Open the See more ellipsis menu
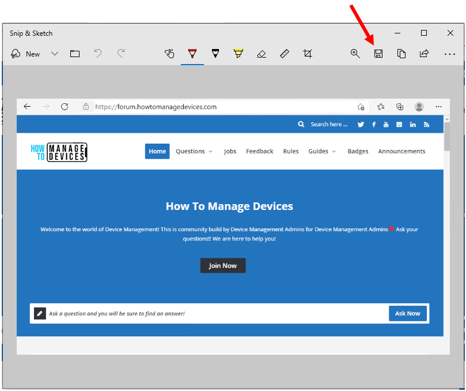 click(450, 54)
